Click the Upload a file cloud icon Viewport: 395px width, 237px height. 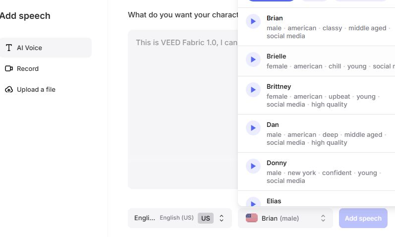click(9, 89)
